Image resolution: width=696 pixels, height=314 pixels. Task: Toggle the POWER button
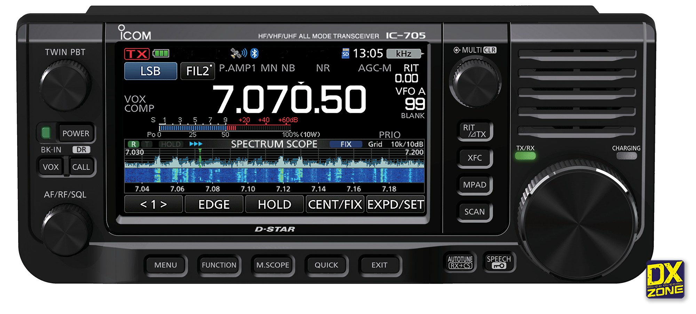(76, 133)
